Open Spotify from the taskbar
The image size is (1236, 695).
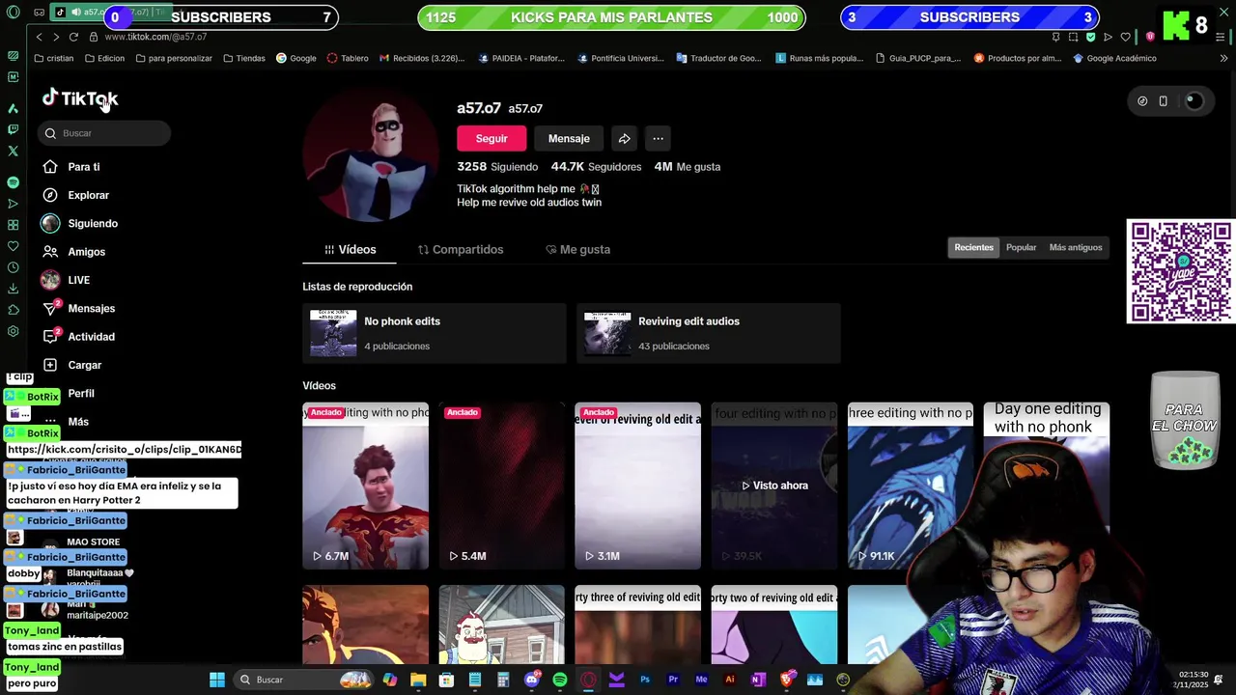click(x=560, y=680)
